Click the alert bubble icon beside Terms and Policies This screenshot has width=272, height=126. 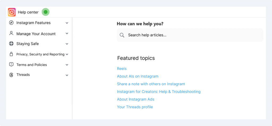[11, 64]
